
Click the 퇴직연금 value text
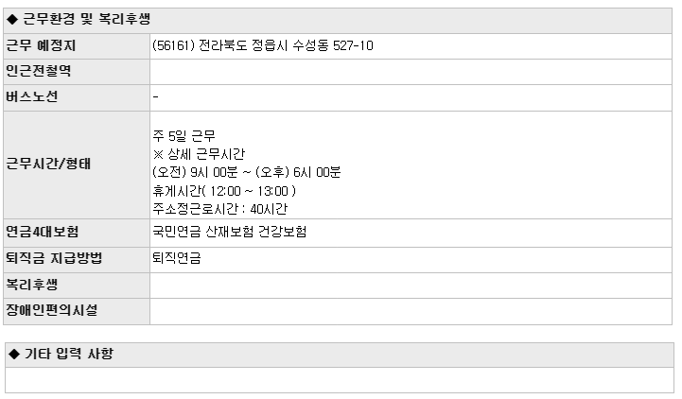point(177,258)
